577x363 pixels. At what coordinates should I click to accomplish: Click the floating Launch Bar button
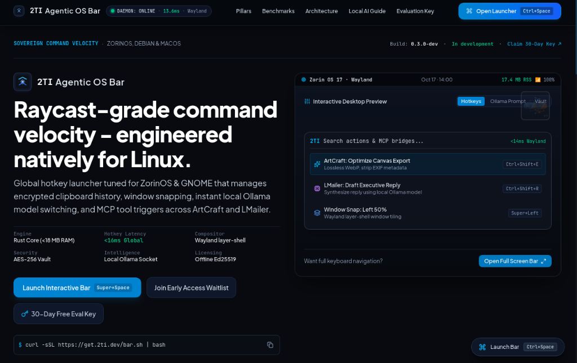tap(518, 347)
